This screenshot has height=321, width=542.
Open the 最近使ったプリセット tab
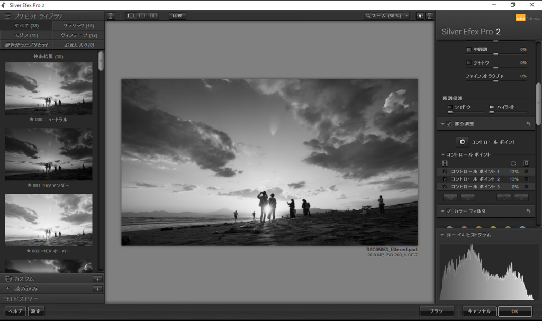click(x=26, y=45)
